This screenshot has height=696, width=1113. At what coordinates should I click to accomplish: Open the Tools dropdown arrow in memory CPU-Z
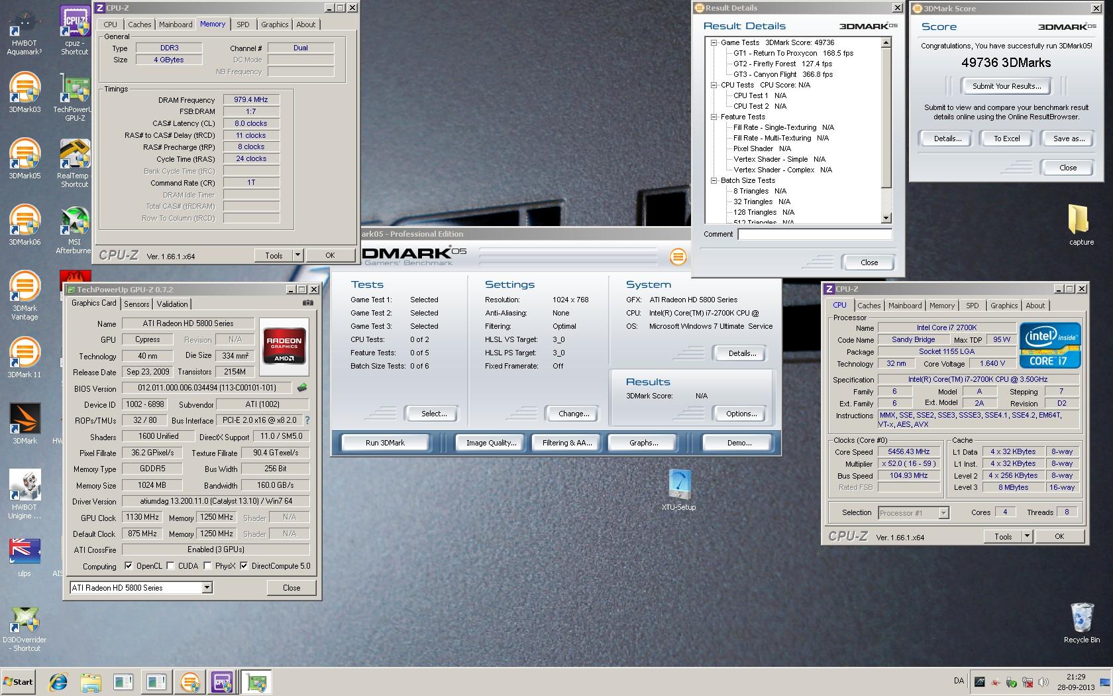pyautogui.click(x=297, y=255)
